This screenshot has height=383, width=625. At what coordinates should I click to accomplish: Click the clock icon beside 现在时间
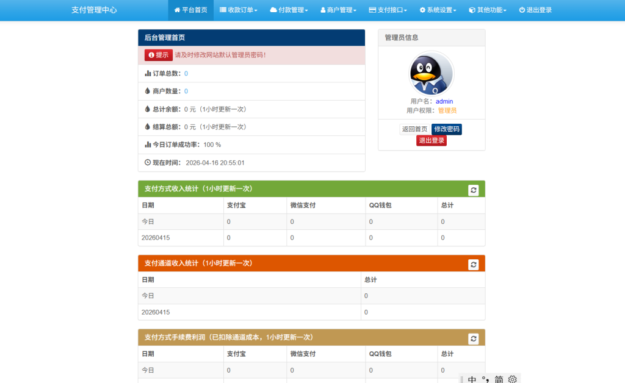[146, 162]
